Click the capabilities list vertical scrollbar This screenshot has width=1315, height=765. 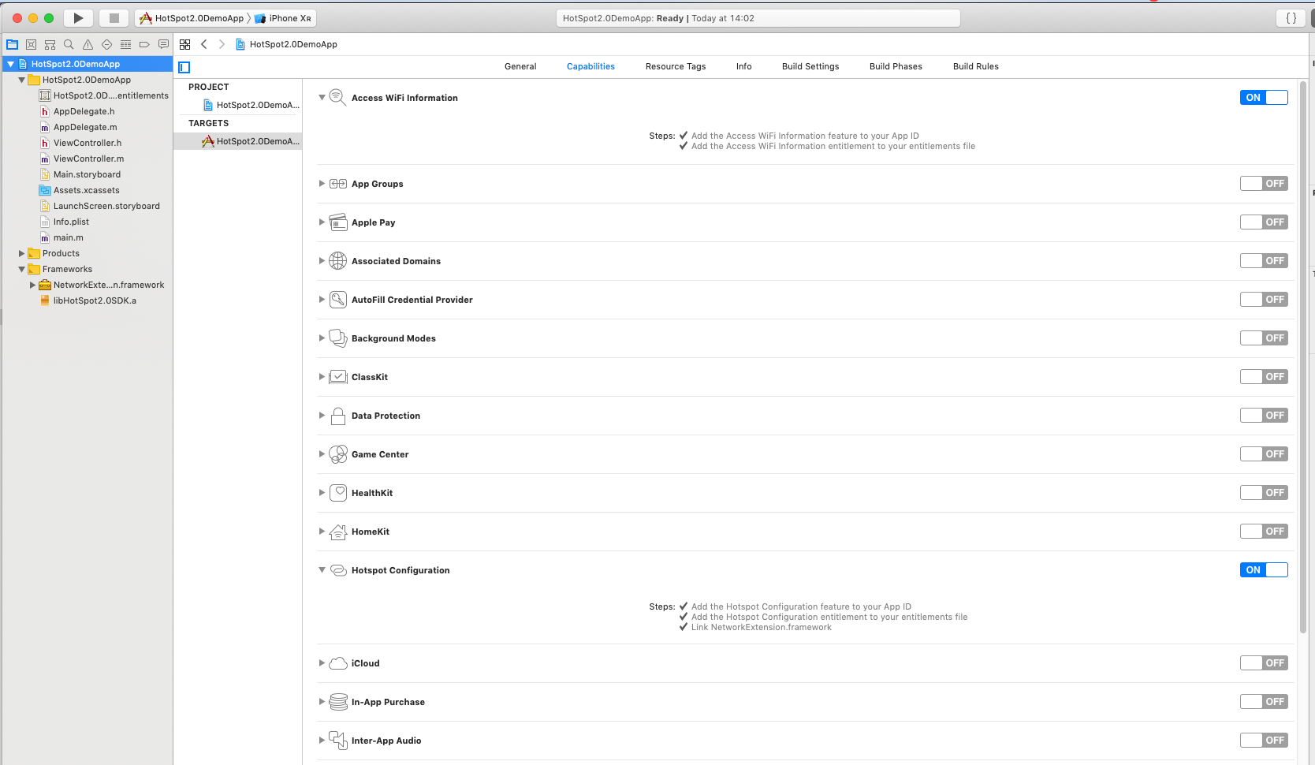[1303, 356]
